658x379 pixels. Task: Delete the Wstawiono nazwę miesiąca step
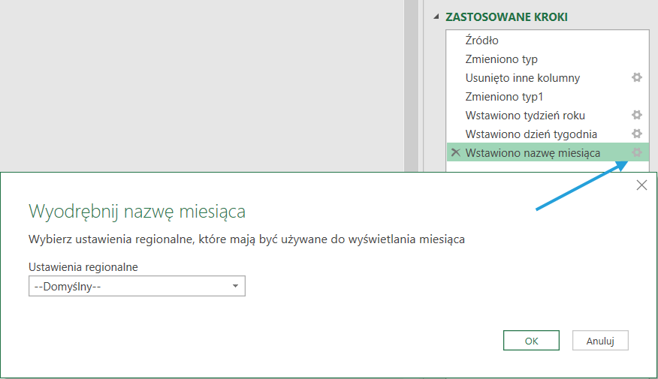point(455,153)
